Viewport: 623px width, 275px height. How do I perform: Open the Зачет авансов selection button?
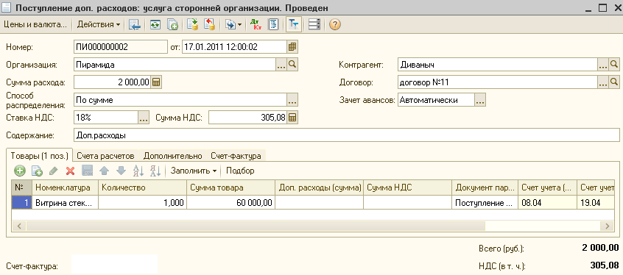pos(480,101)
